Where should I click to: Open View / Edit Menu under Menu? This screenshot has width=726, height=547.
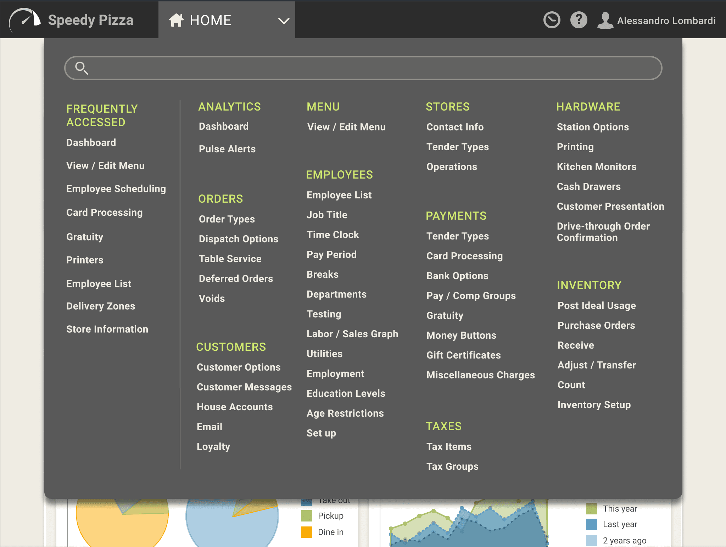point(346,127)
